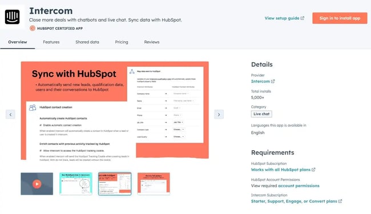Click external link icon after Convert plans
The width and height of the screenshot is (371, 214).
tap(340, 201)
